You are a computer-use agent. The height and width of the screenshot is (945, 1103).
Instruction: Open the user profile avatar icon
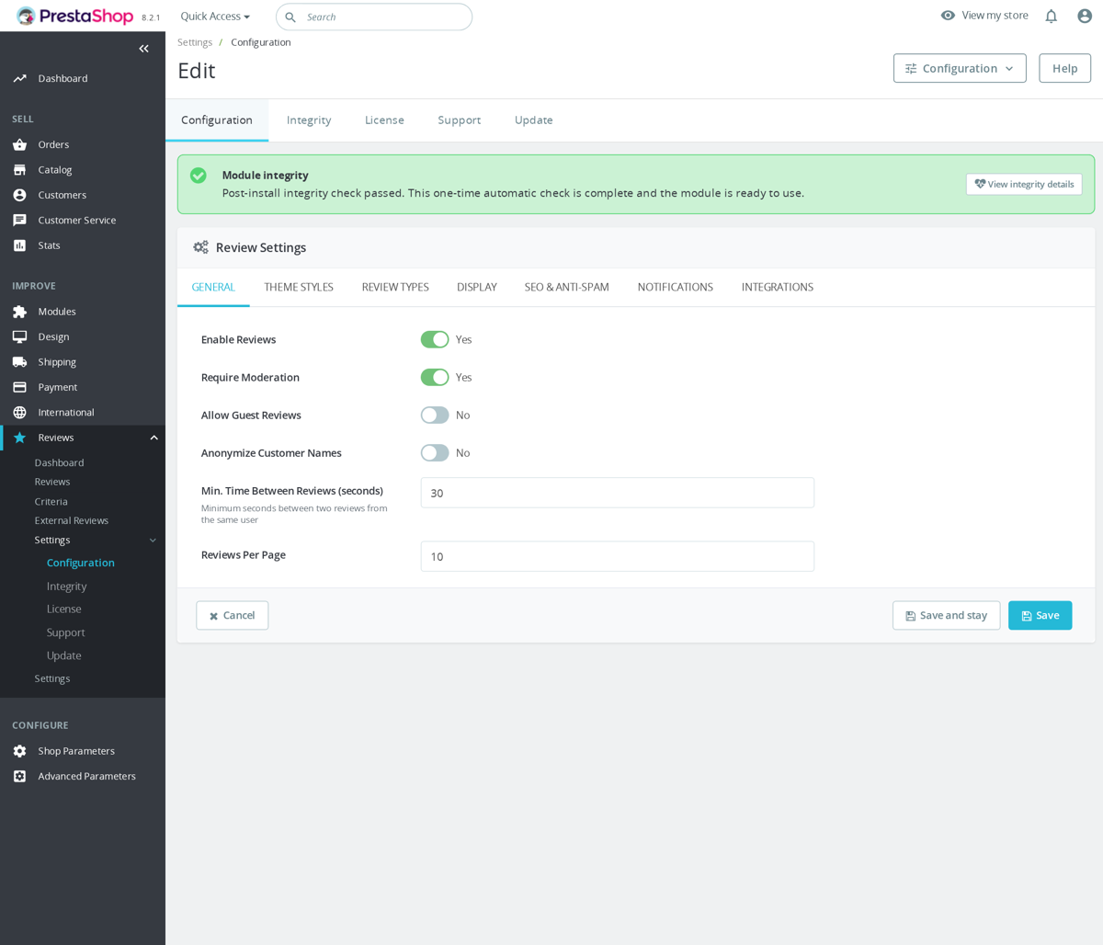(x=1085, y=16)
